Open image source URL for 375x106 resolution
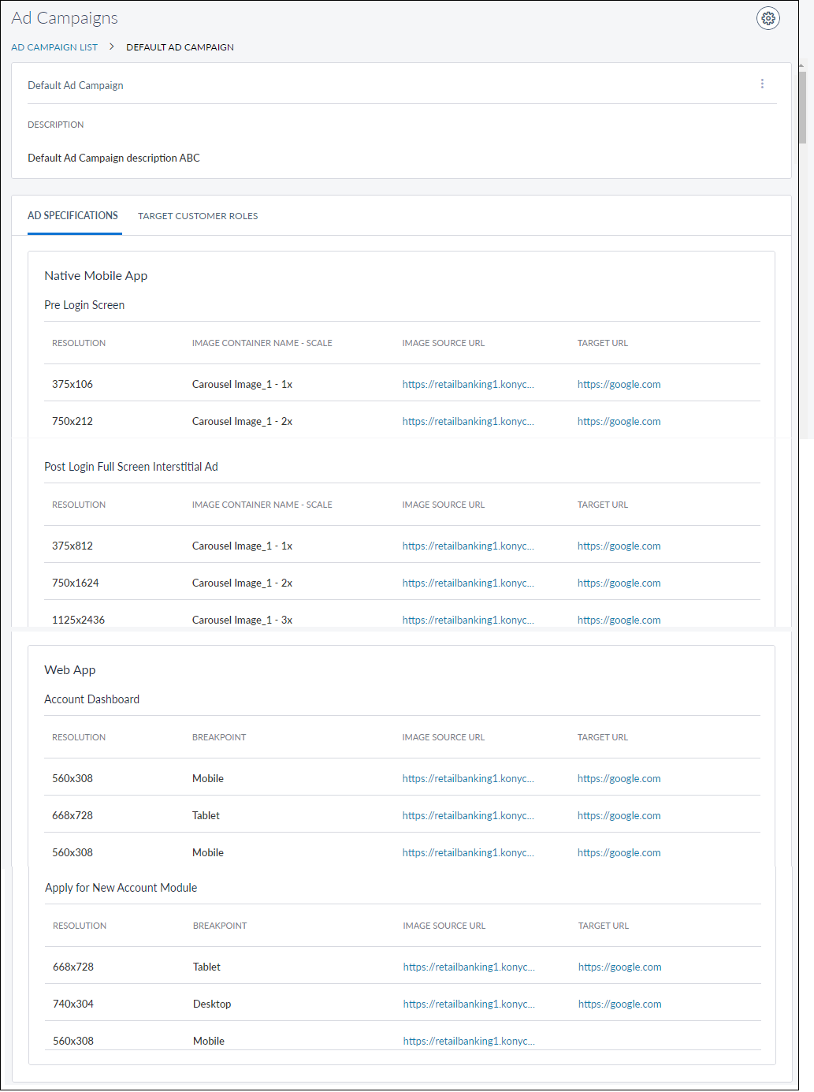 [x=468, y=385]
